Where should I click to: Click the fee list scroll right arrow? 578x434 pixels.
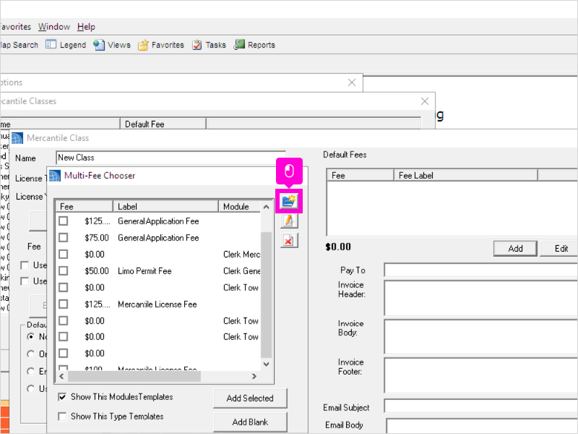click(x=254, y=376)
